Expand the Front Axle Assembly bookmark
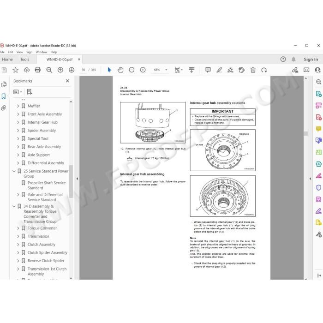Screen dimensions: 323x323 pyautogui.click(x=18, y=114)
